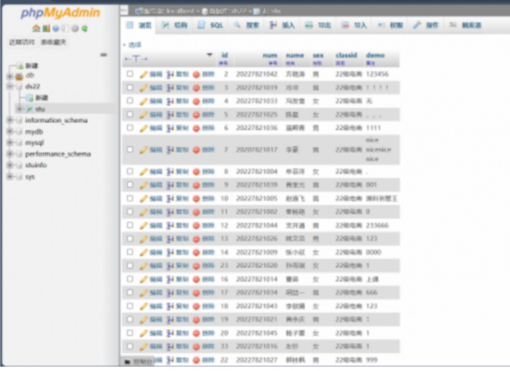Switch to the 搜索 (Search) tab
510x371 pixels.
246,25
